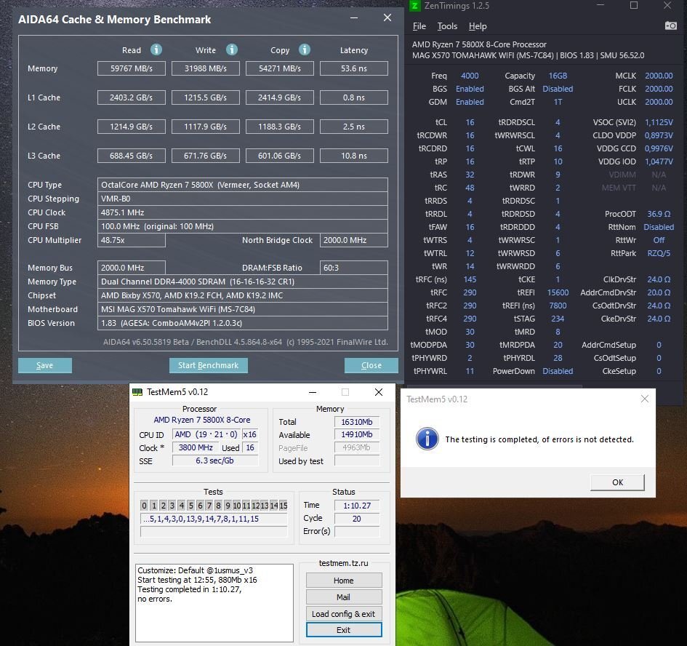The image size is (687, 646).
Task: Click the Save button in AIDA64
Action: pos(44,365)
